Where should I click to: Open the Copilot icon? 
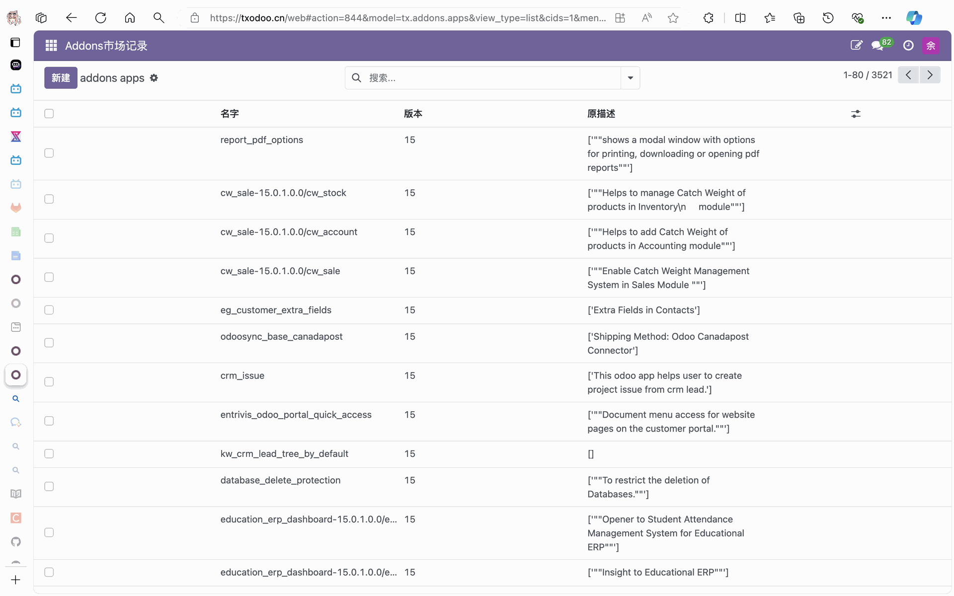914,18
